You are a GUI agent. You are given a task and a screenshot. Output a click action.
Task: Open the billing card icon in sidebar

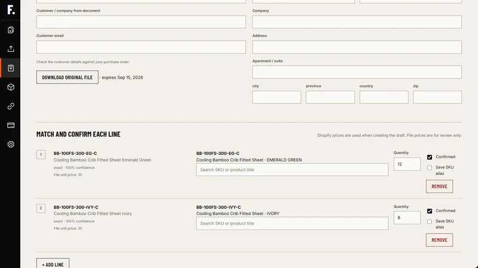click(11, 125)
